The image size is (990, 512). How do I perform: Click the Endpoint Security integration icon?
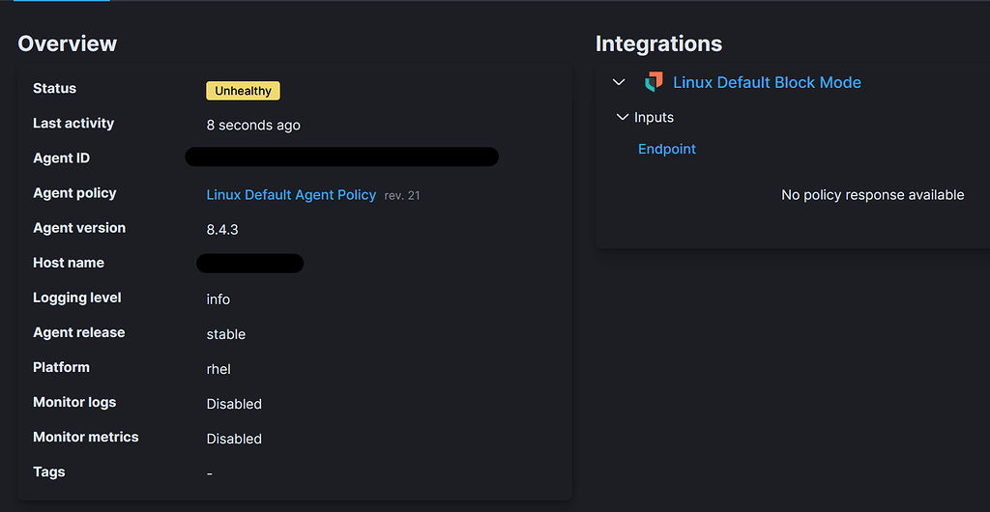[x=654, y=82]
